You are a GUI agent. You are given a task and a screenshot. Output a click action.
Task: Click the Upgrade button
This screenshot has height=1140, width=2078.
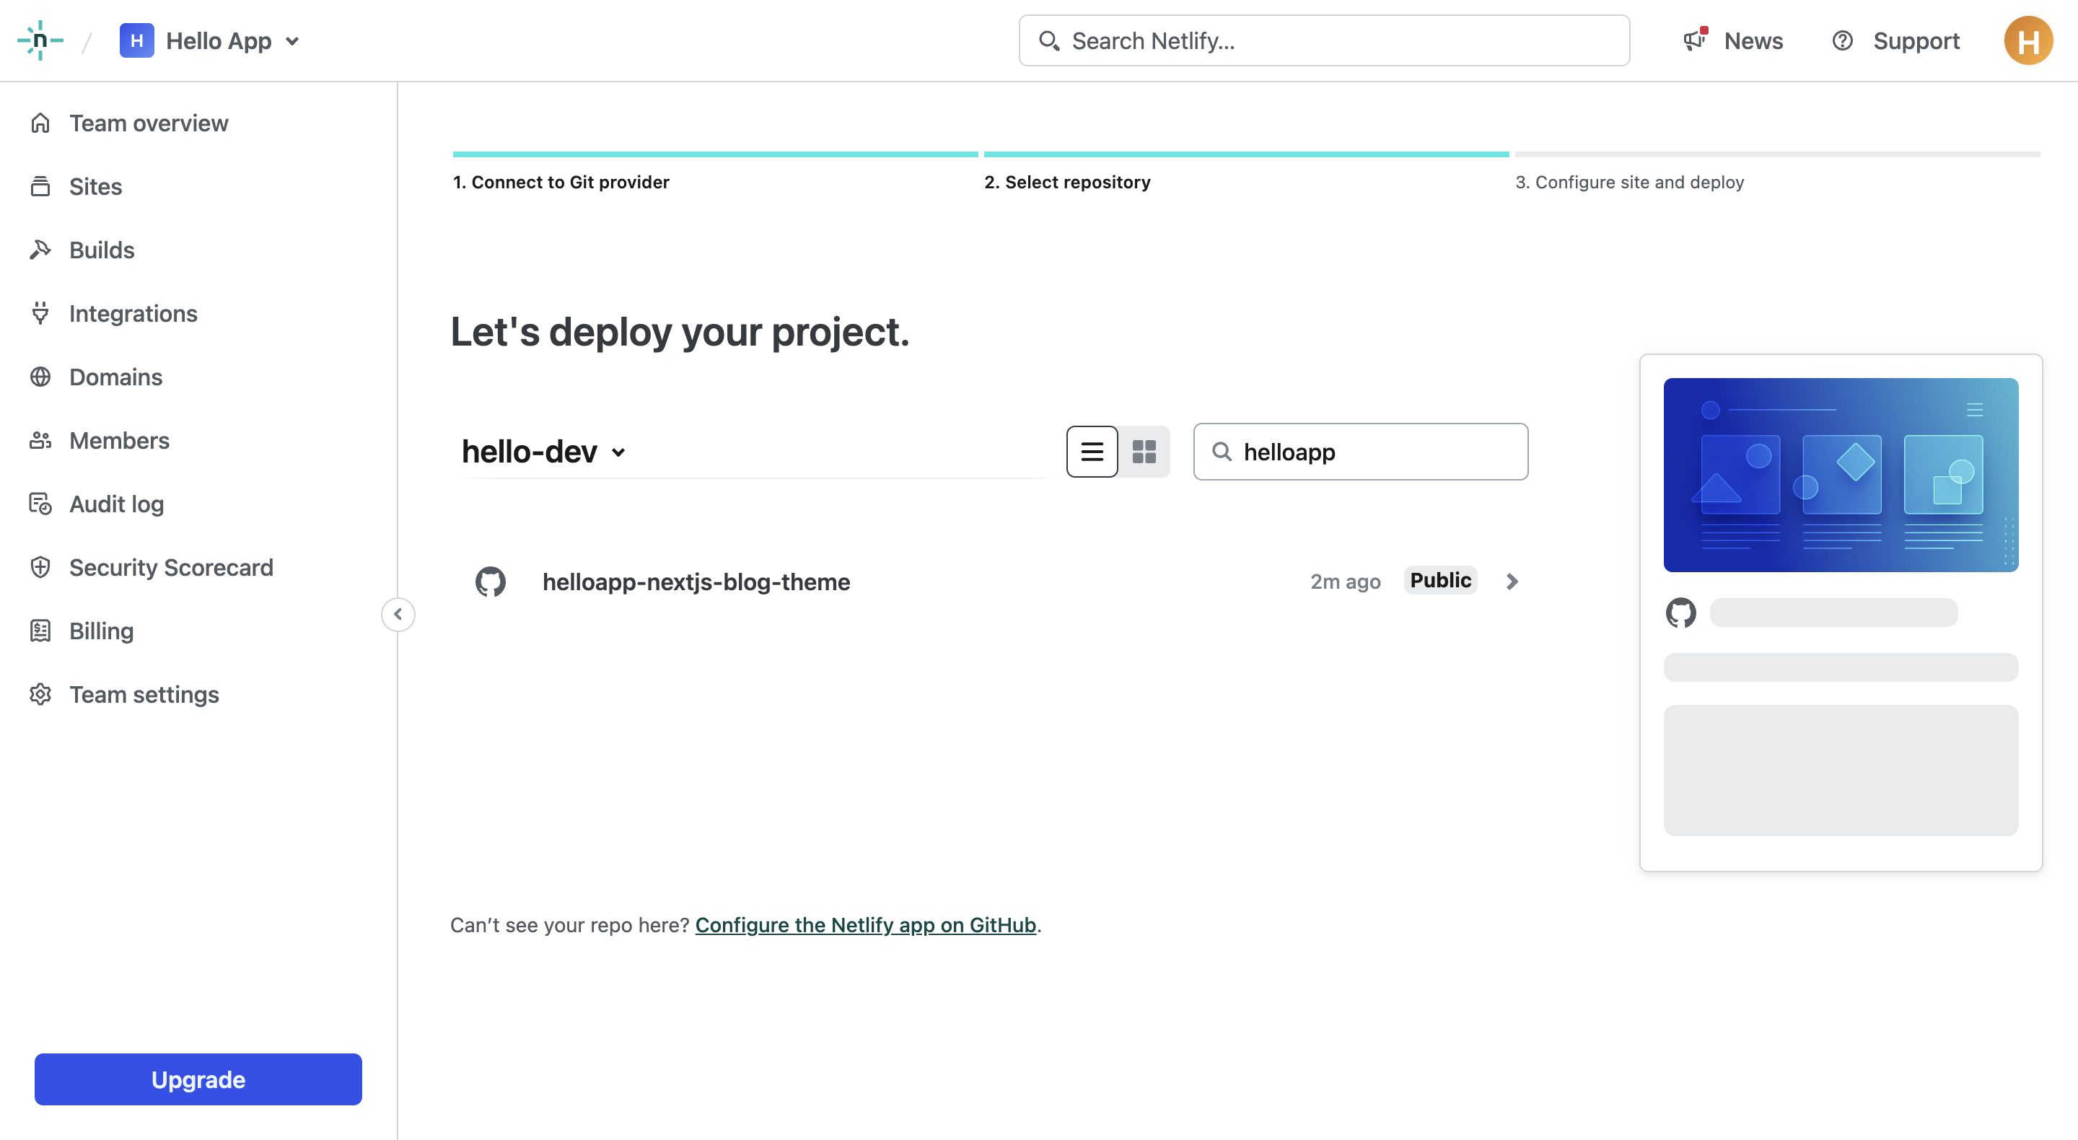[198, 1079]
